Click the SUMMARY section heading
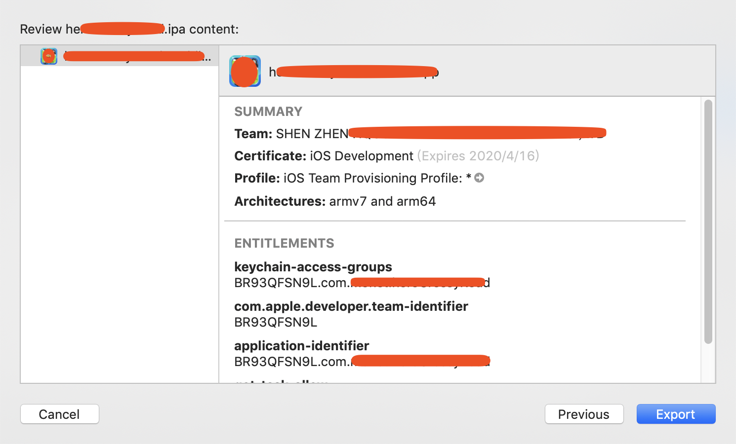736x444 pixels. [x=268, y=111]
